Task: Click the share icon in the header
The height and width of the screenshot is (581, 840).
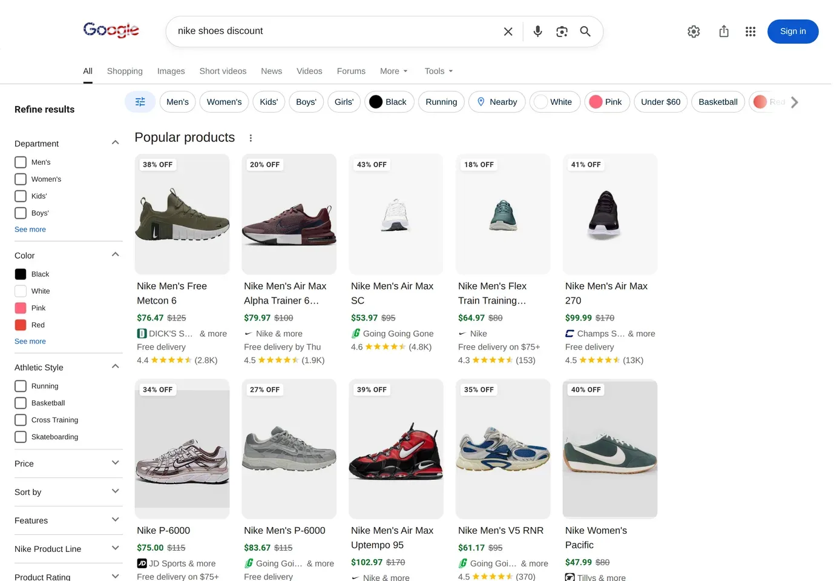Action: click(724, 32)
